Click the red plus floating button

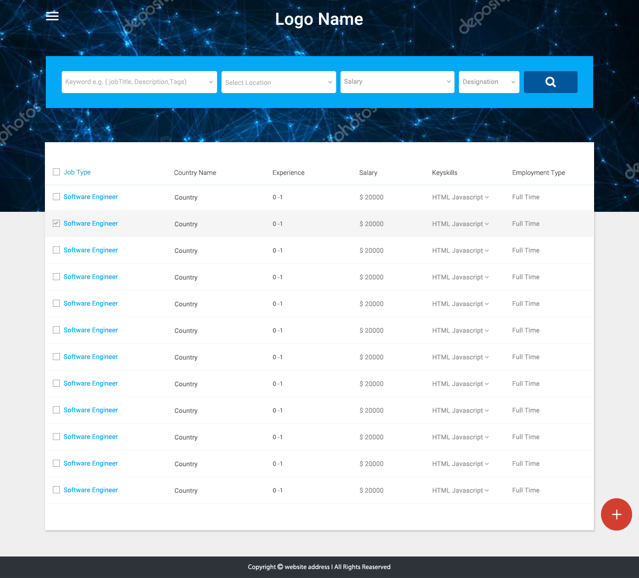pyautogui.click(x=617, y=514)
